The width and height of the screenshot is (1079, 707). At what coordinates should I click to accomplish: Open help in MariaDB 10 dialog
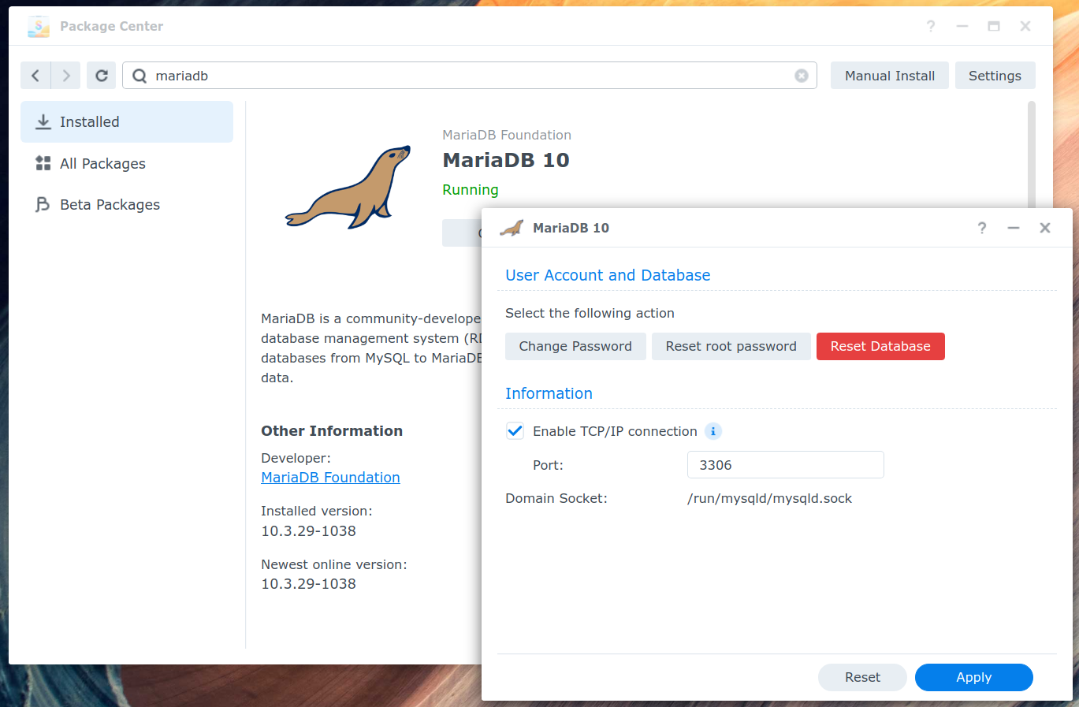[982, 228]
